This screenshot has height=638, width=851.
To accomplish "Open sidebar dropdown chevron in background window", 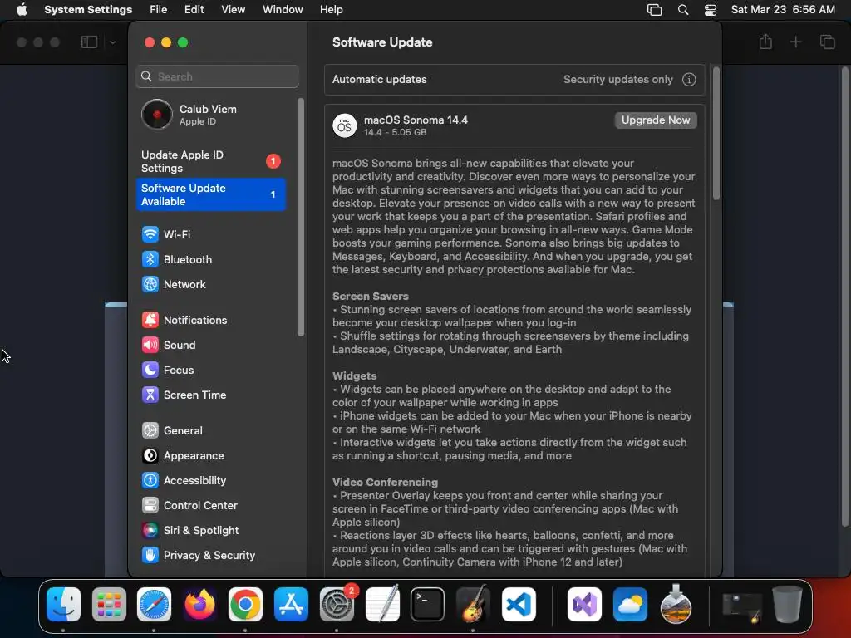I will pos(112,42).
